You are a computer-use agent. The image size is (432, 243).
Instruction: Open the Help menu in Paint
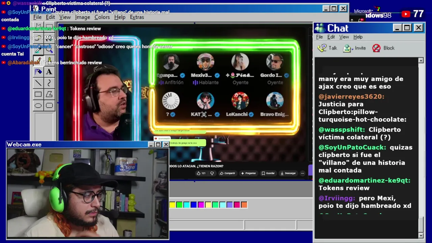pos(119,17)
